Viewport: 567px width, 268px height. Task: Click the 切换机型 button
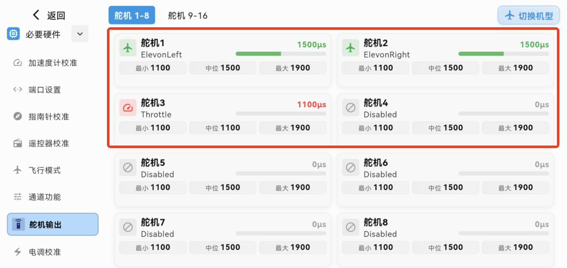point(528,16)
